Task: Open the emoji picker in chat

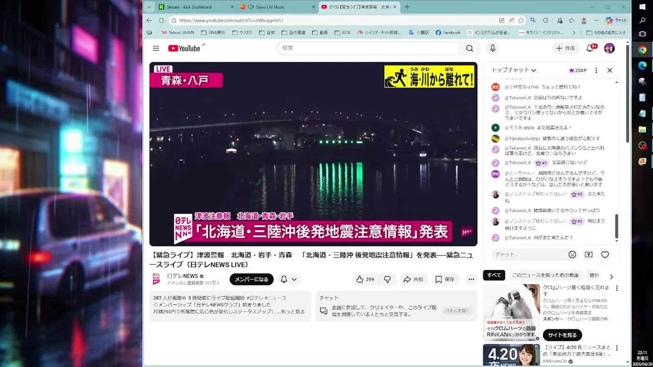Action: coord(572,254)
